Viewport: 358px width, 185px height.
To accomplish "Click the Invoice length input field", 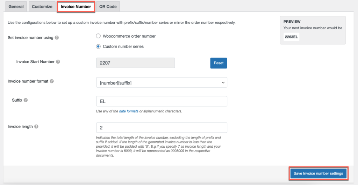I will click(162, 128).
